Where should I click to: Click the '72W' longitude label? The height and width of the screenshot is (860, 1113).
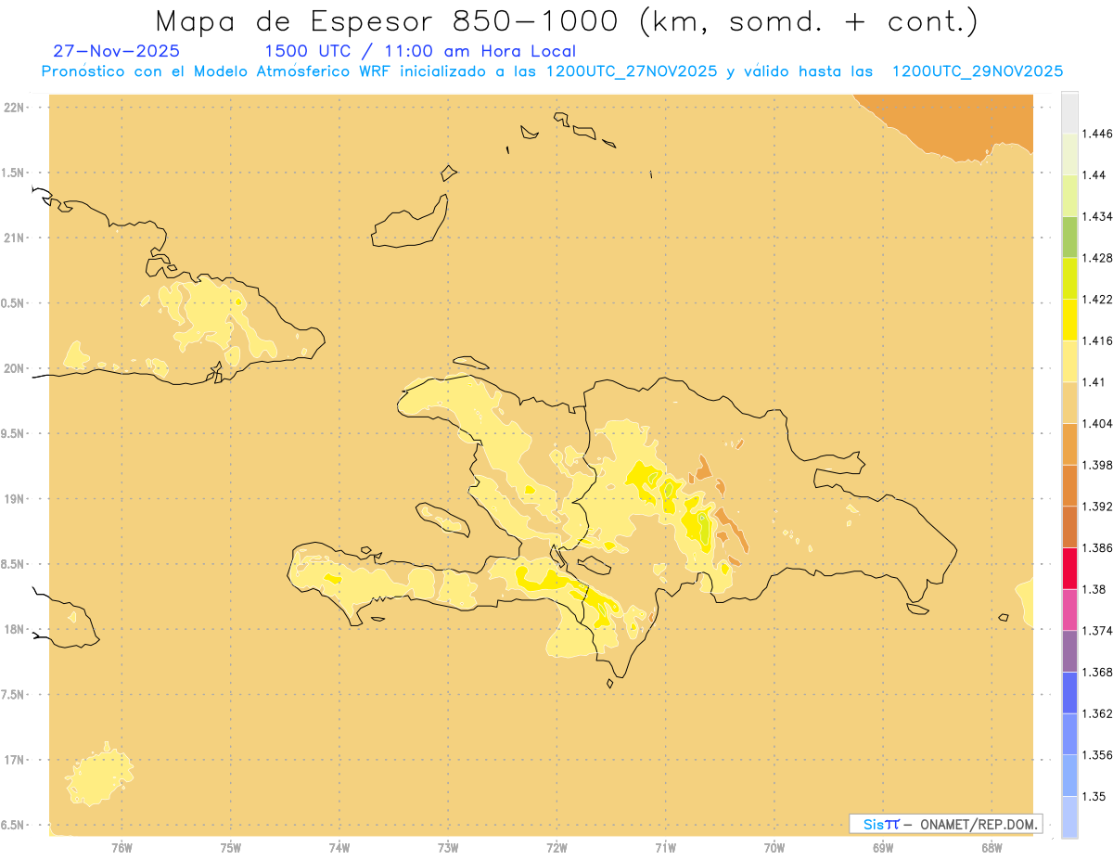(556, 848)
